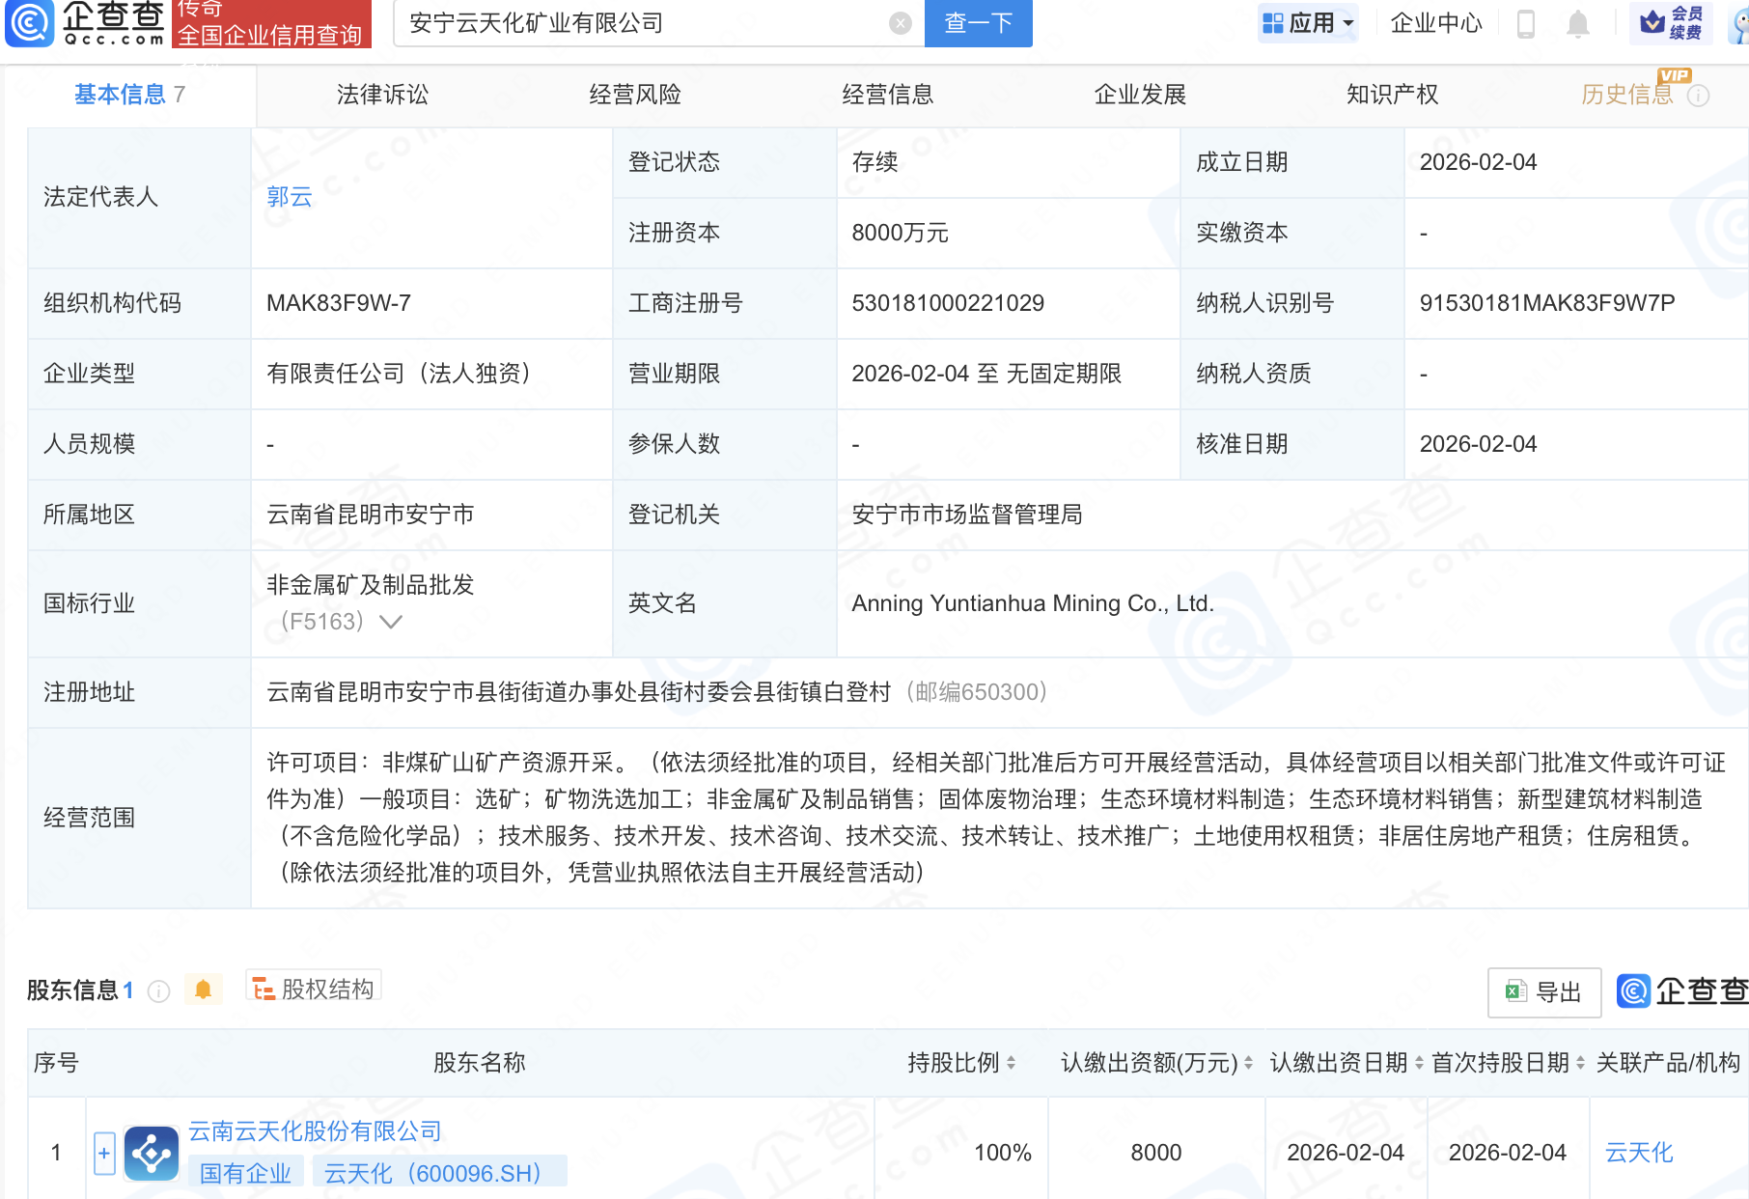Click the info icon next to 股东信息
Screen dimensions: 1749x1199
point(157,991)
